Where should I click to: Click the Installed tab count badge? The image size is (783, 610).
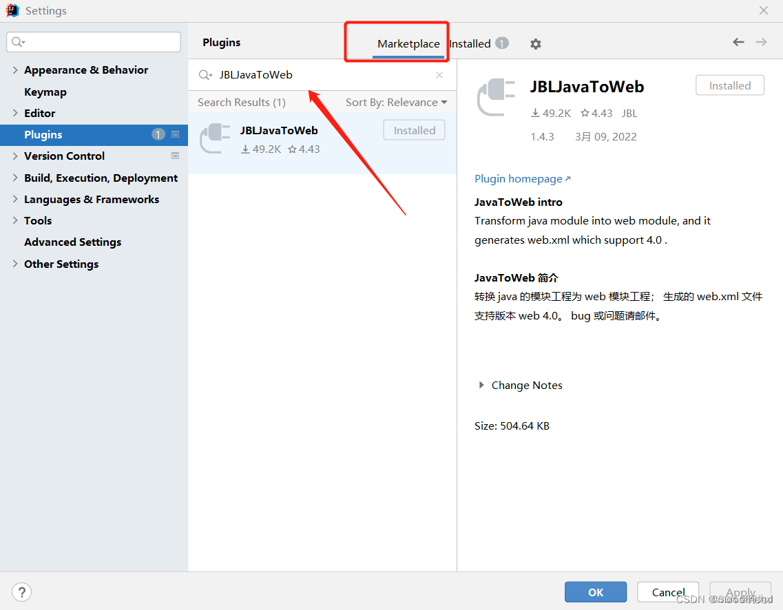[502, 43]
